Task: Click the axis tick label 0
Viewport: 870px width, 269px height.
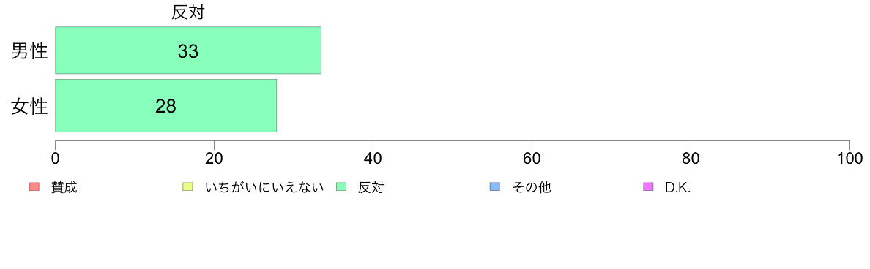Action: click(56, 159)
